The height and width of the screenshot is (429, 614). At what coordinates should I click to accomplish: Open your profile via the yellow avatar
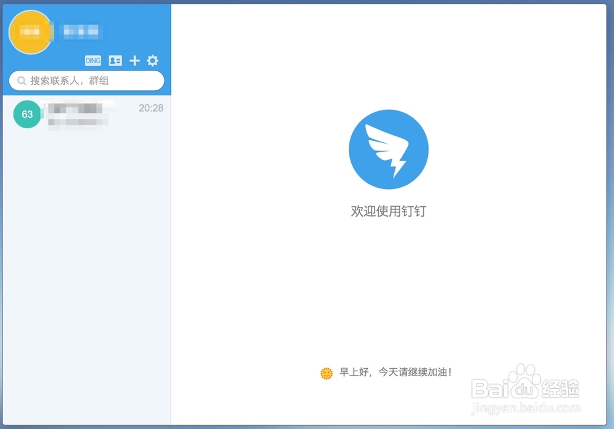click(29, 31)
